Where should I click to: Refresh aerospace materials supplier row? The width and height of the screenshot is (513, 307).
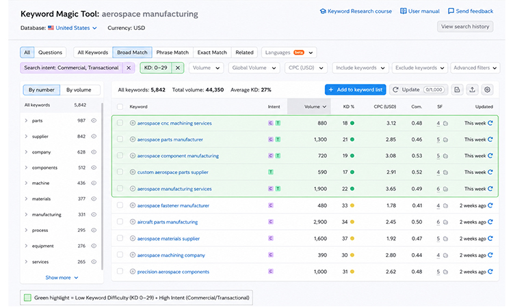coord(490,239)
